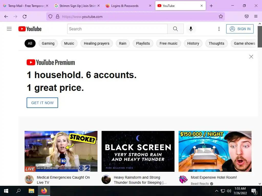Click the page vertical scrollbar thumb
Image resolution: width=262 pixels, height=196 pixels.
260,37
